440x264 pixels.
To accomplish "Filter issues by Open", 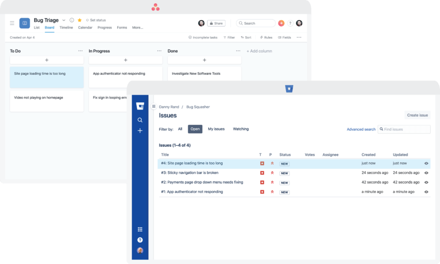I will (195, 129).
